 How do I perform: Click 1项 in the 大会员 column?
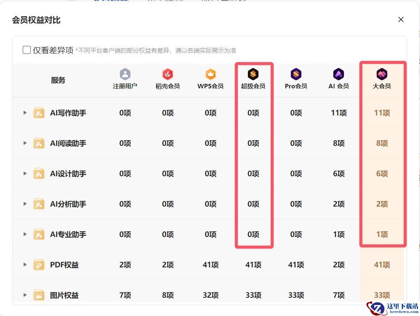coord(382,234)
